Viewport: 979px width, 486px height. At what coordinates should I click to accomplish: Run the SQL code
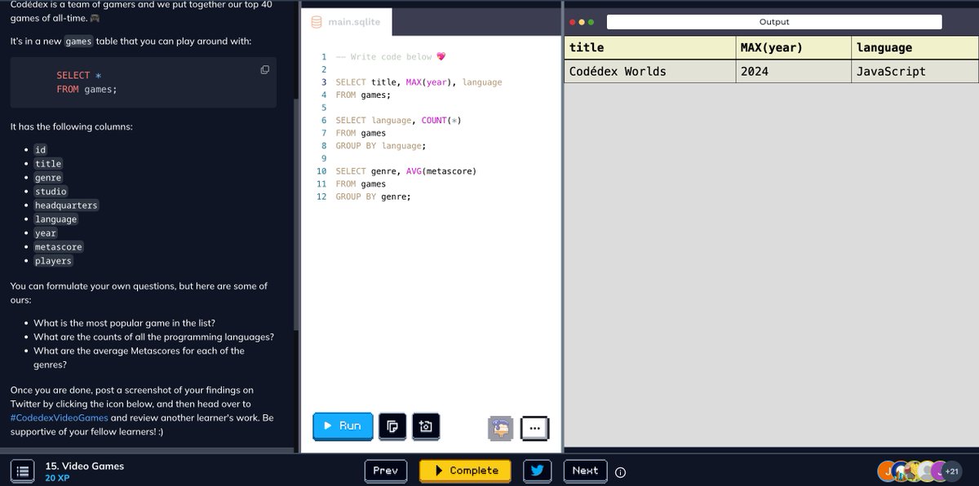(x=343, y=426)
